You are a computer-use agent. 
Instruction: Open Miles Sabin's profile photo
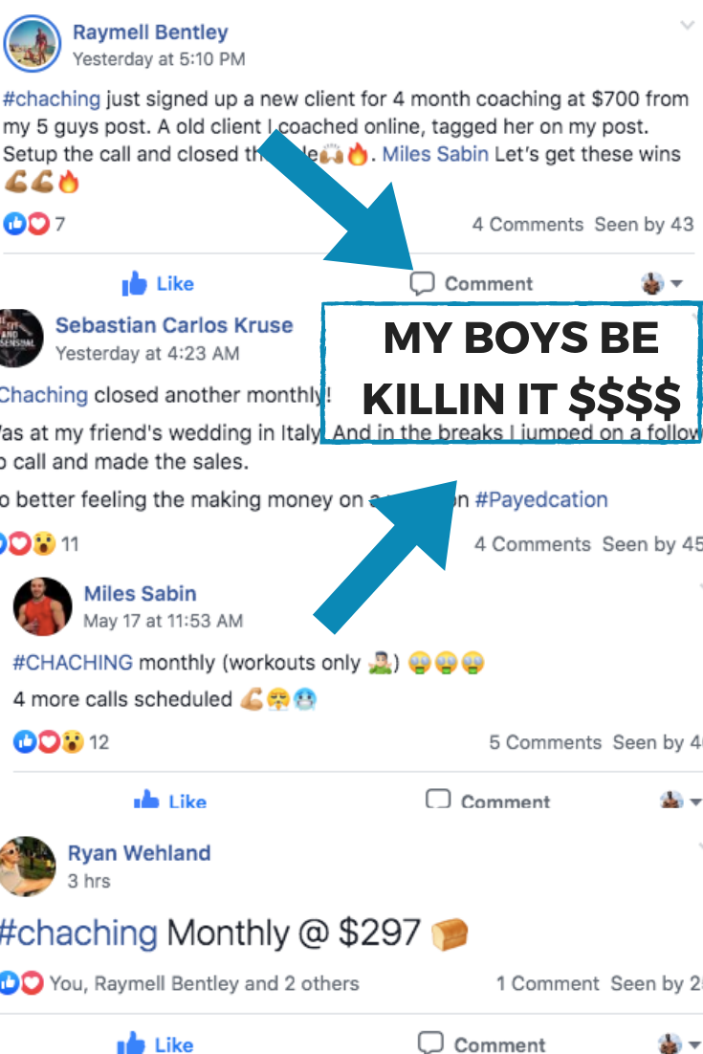(42, 606)
